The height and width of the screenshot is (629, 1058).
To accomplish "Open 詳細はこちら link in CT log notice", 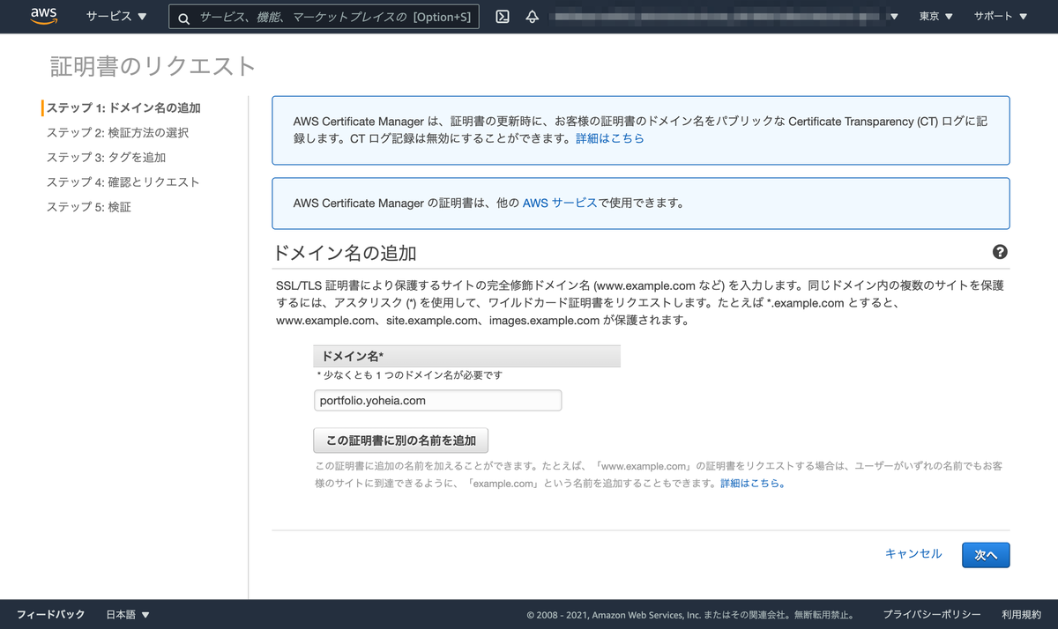I will pos(610,138).
